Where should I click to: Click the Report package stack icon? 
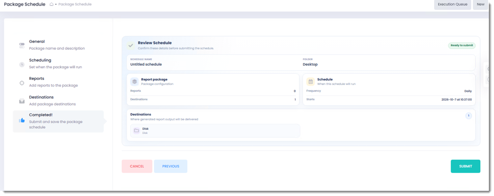pyautogui.click(x=135, y=82)
